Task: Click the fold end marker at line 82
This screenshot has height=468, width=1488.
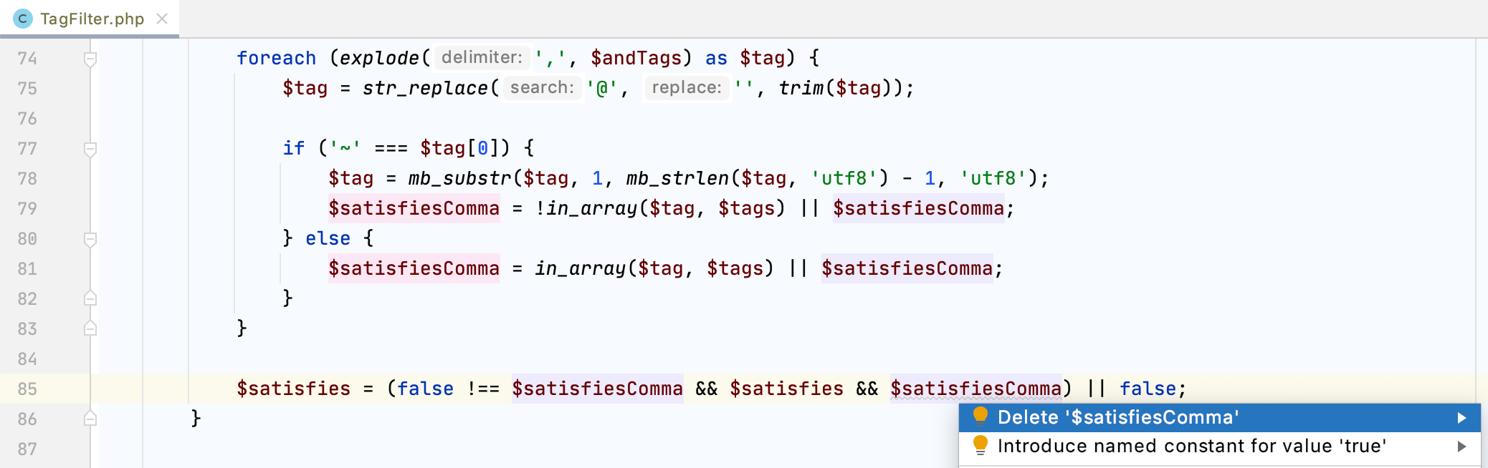Action: coord(90,298)
